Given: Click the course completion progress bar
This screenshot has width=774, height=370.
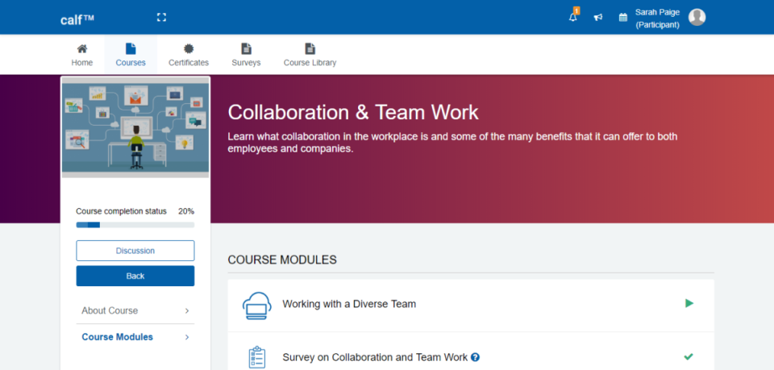Looking at the screenshot, I should (x=135, y=225).
